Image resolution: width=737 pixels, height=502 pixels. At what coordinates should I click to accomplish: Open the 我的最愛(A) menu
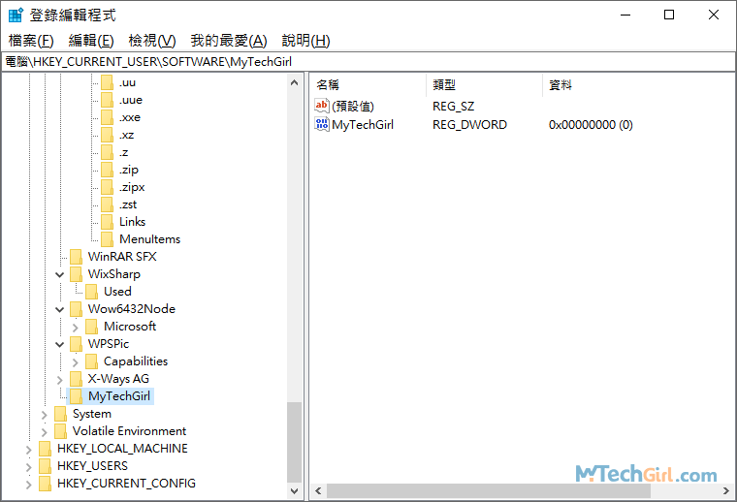point(228,41)
